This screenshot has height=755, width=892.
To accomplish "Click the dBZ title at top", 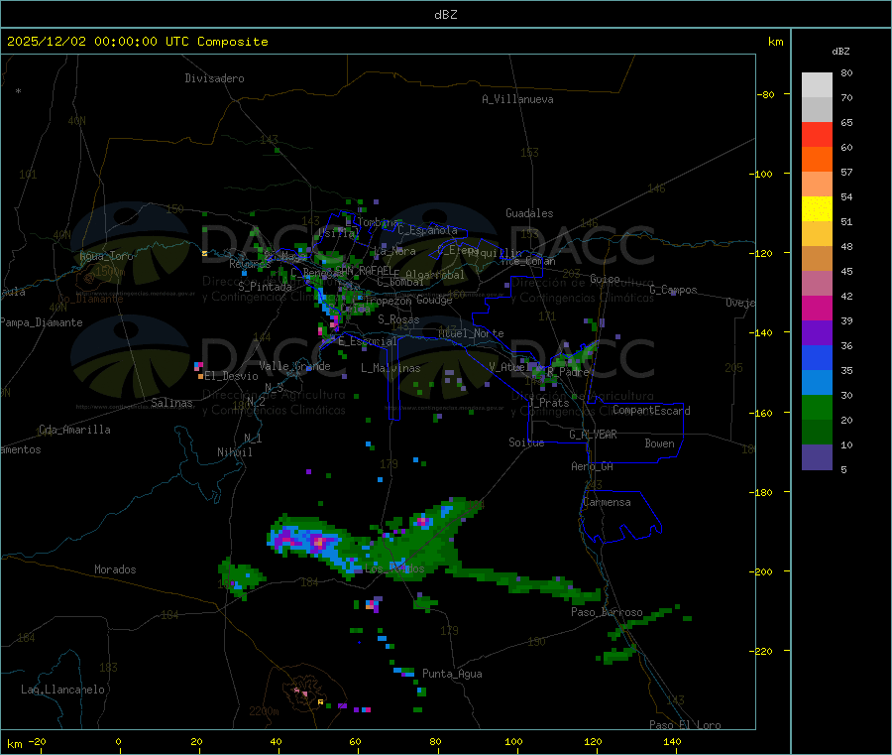I will tap(445, 15).
